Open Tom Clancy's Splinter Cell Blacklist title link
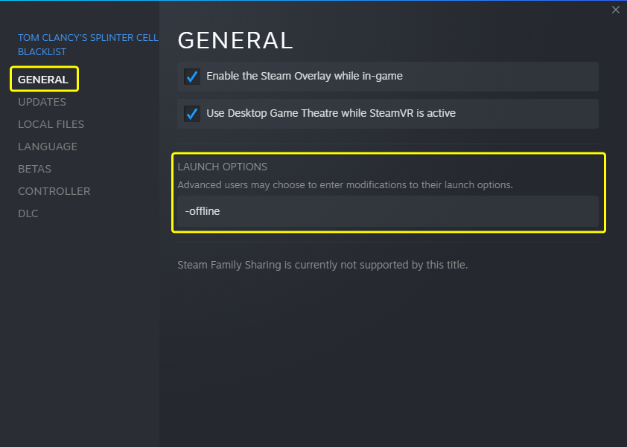Image resolution: width=627 pixels, height=447 pixels. 88,45
